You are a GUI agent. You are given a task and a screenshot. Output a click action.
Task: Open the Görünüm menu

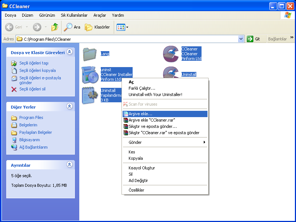pos(47,15)
